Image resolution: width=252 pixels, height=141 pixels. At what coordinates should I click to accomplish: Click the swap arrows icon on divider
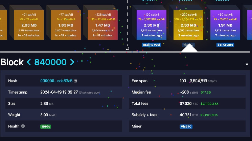[x=128, y=48]
